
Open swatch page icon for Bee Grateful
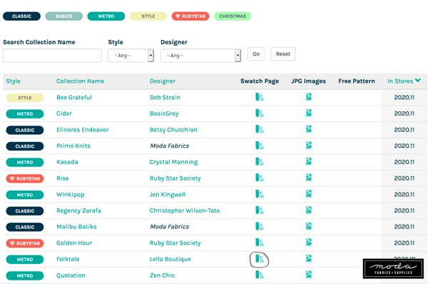260,97
